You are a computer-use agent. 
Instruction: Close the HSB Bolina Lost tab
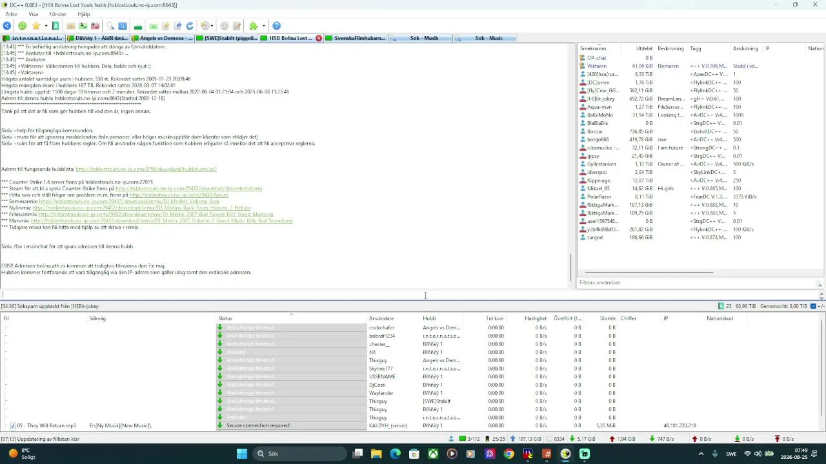coord(319,38)
